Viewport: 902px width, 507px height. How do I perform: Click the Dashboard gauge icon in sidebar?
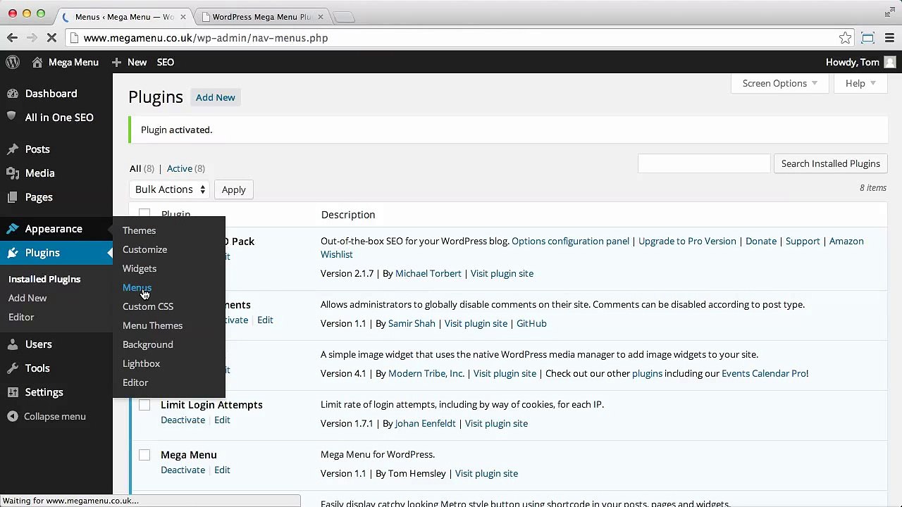[x=12, y=93]
